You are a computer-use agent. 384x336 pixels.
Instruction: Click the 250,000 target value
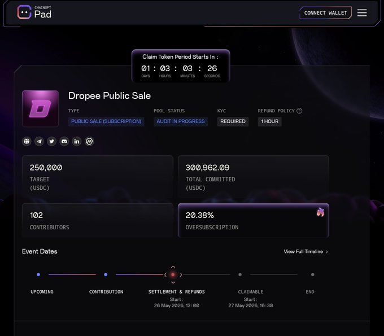tap(46, 168)
